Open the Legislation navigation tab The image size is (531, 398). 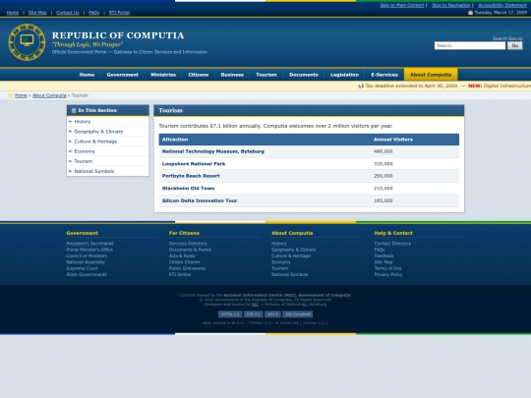pyautogui.click(x=344, y=75)
